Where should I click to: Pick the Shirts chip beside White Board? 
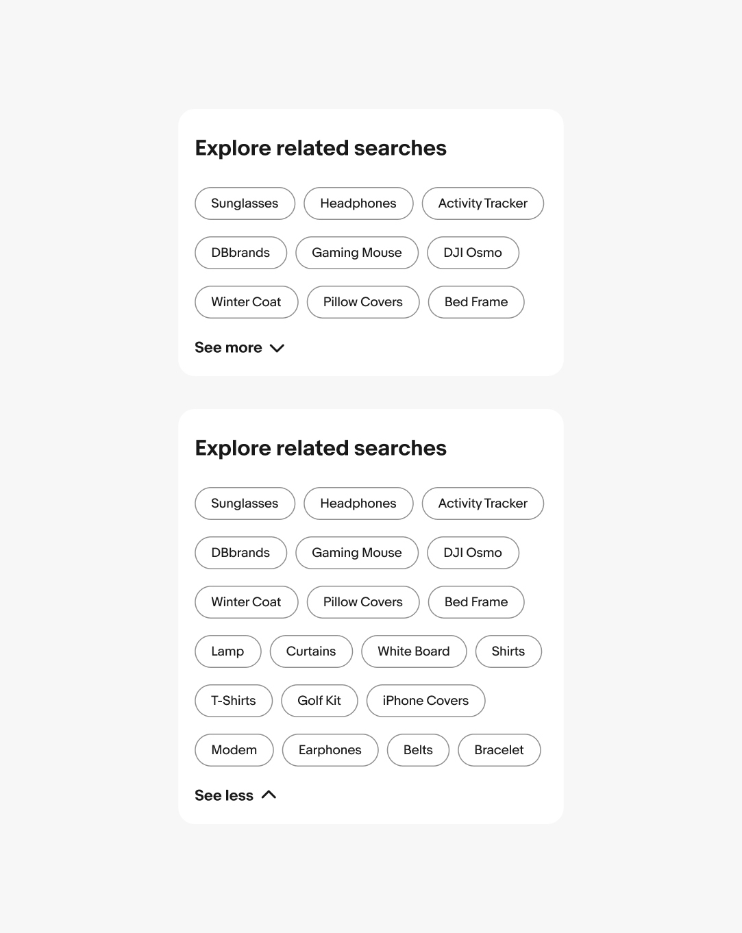508,651
